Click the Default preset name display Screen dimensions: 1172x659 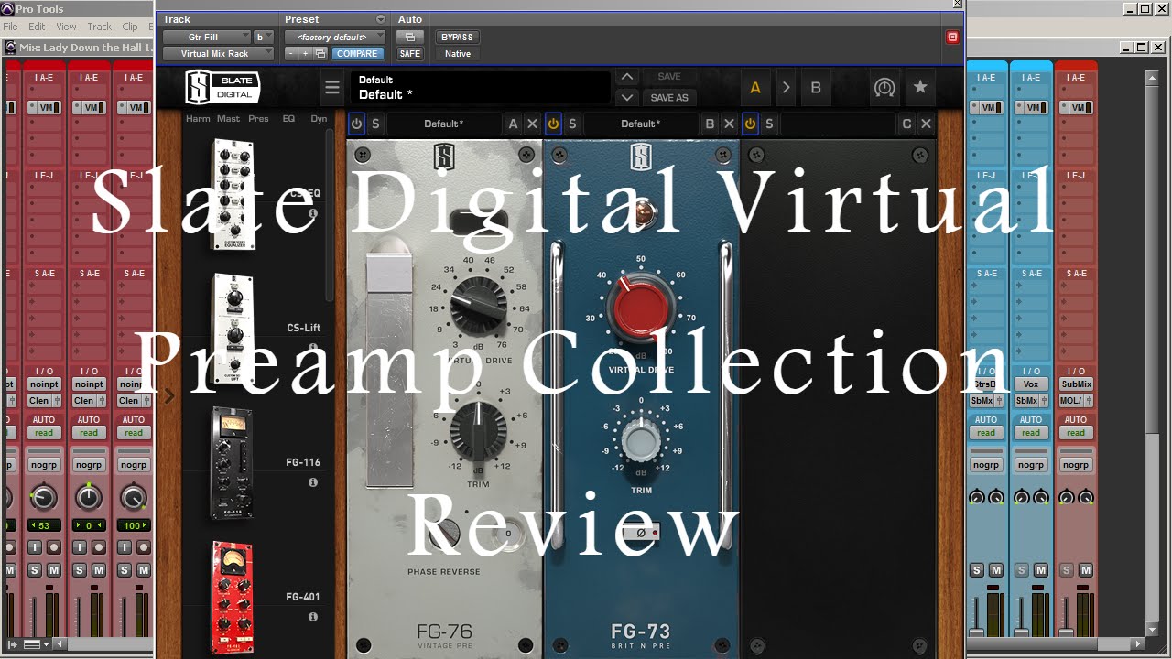pos(482,88)
